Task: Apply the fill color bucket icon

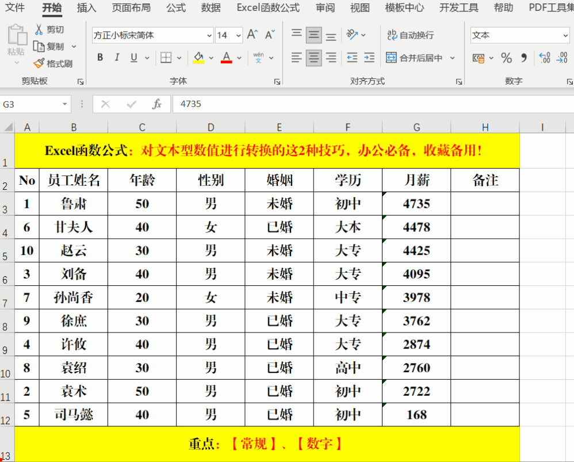Action: pos(198,58)
